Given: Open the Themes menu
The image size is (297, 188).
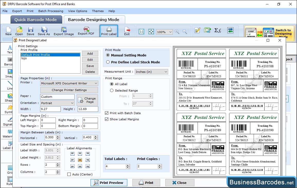Looking at the screenshot, I should [x=98, y=11].
